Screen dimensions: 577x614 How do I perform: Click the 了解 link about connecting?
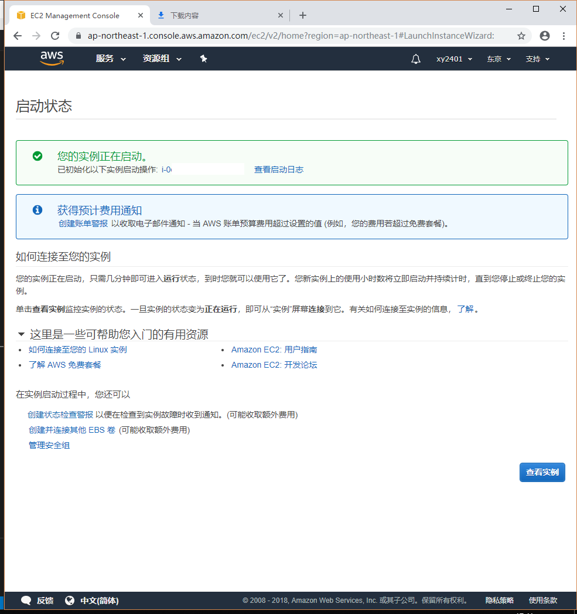tap(466, 309)
